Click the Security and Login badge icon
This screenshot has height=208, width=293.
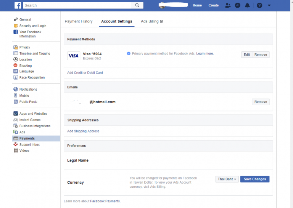[16, 26]
